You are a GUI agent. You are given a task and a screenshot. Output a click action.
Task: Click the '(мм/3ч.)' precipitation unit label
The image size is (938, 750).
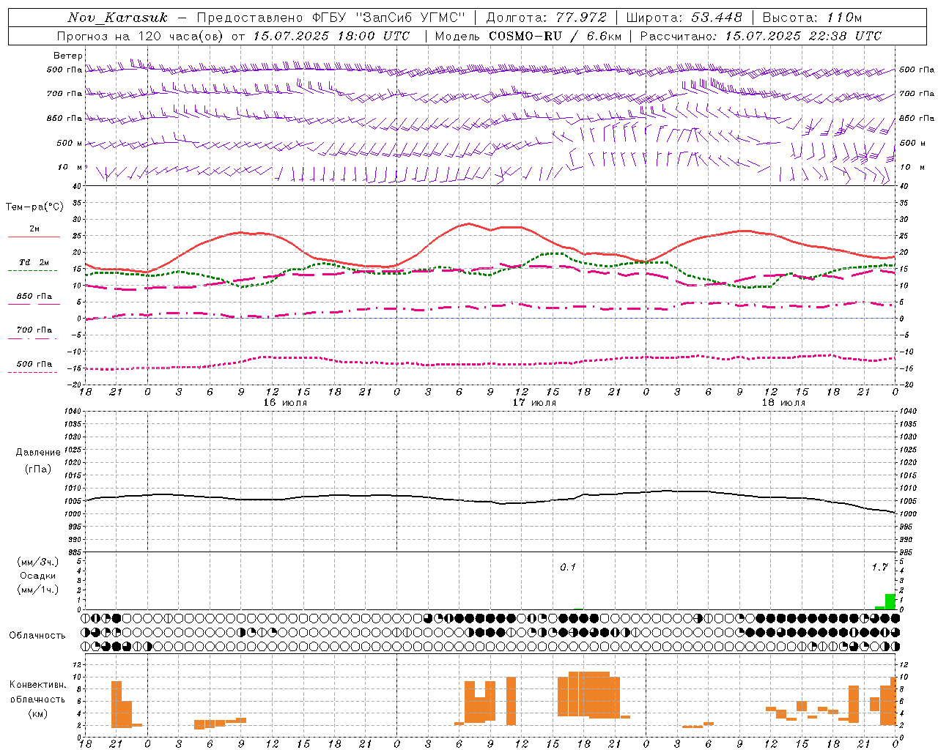[38, 562]
